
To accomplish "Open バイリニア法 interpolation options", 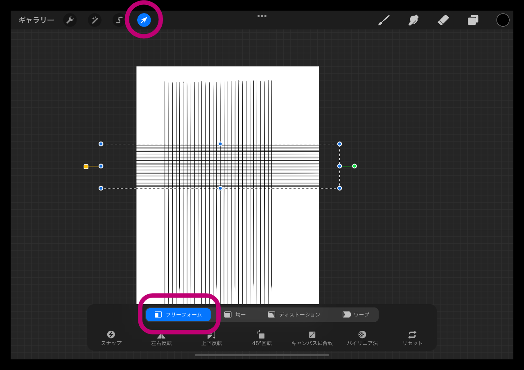I will click(x=362, y=338).
